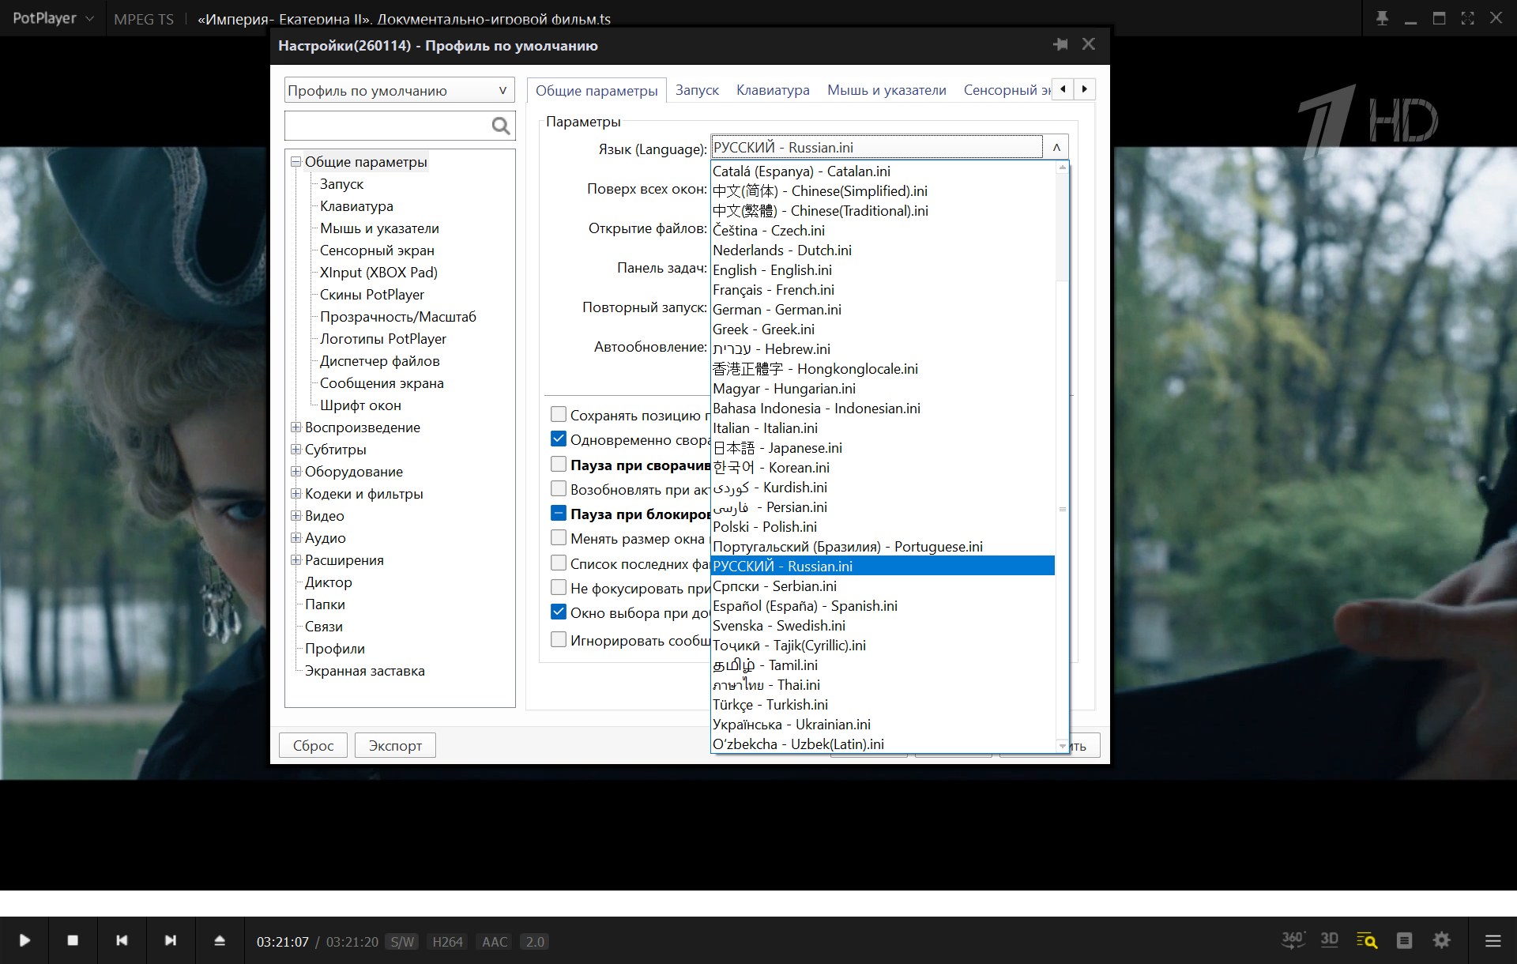Screen dimensions: 1517x964
Task: Open the playlist search icon
Action: point(1367,940)
